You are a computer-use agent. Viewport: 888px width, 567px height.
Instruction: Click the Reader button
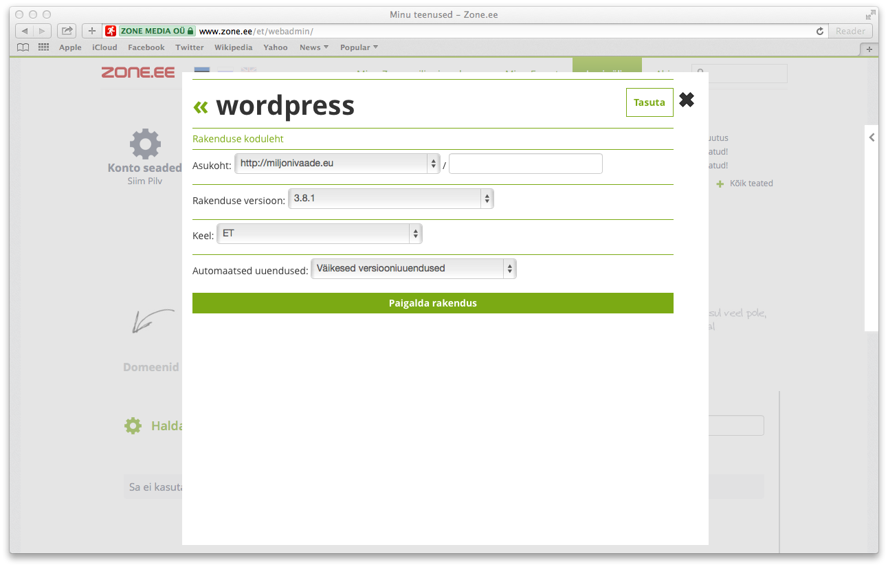click(850, 31)
